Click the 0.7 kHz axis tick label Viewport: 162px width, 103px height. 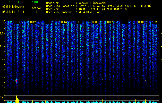coord(2,85)
